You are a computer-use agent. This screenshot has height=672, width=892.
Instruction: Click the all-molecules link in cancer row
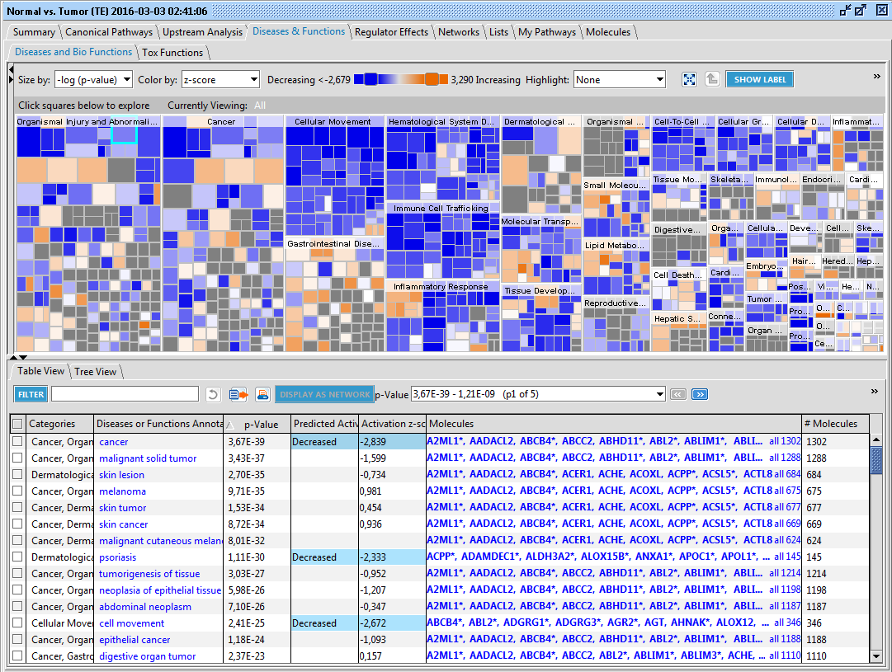pyautogui.click(x=785, y=441)
